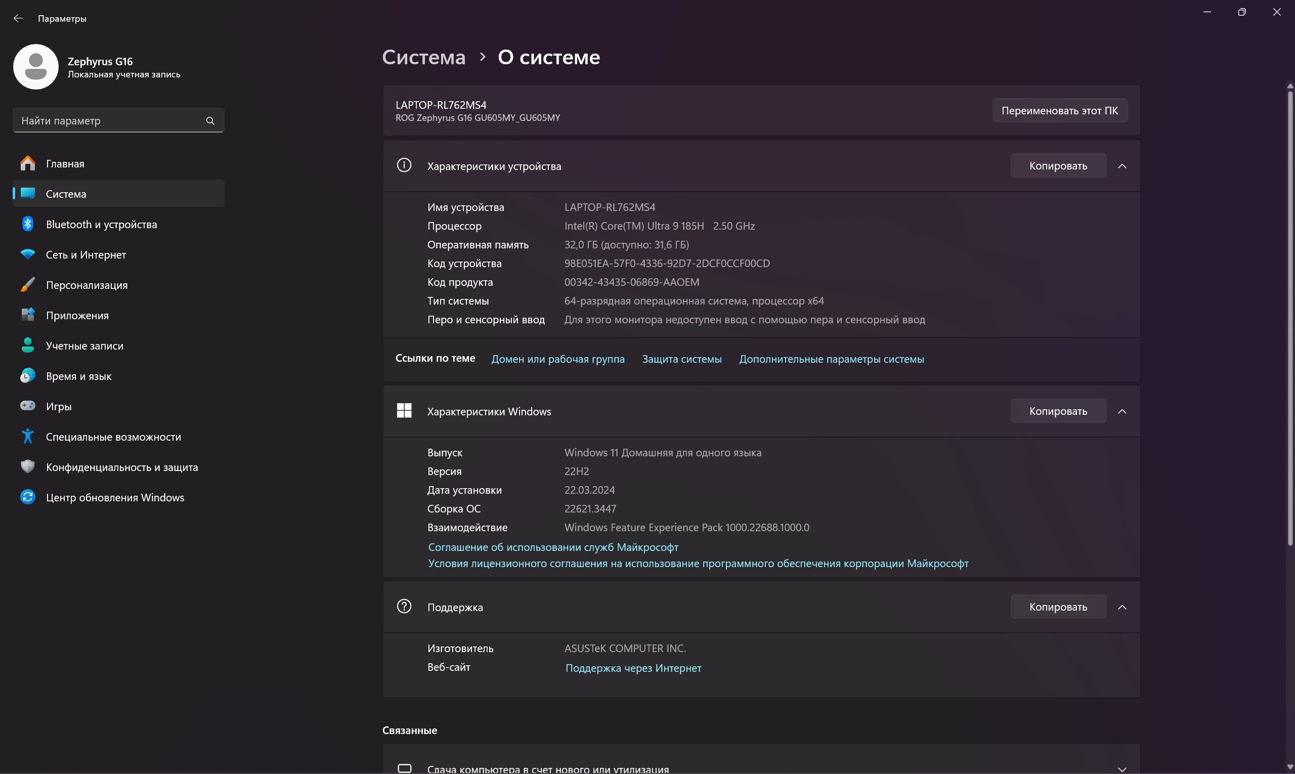Image resolution: width=1295 pixels, height=774 pixels.
Task: Select Система in the sidebar
Action: pos(118,193)
